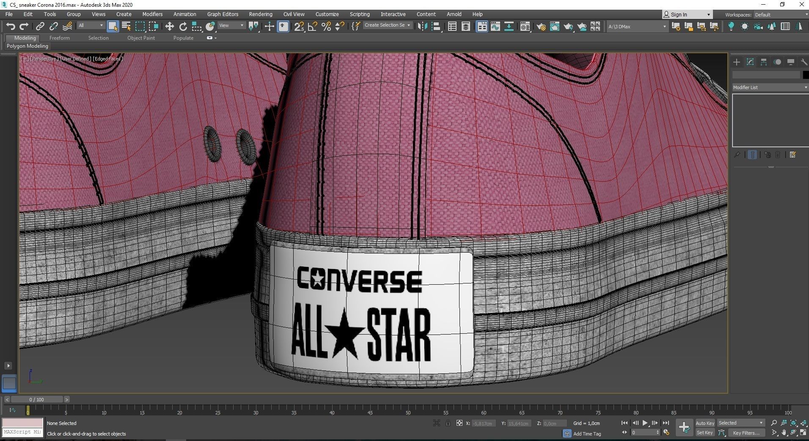This screenshot has height=441, width=809.
Task: Choose Rectangular Selection Region tool
Action: coord(140,27)
